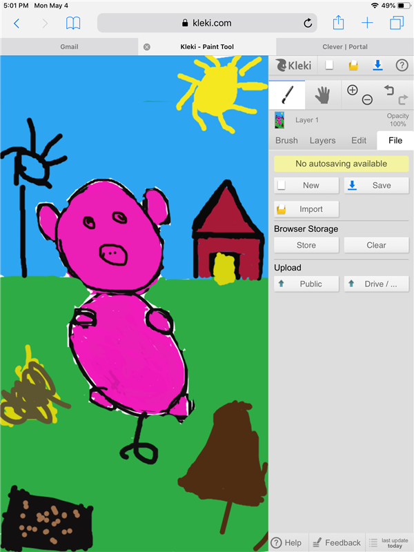This screenshot has width=414, height=552.
Task: Select the hand pan tool
Action: (322, 95)
